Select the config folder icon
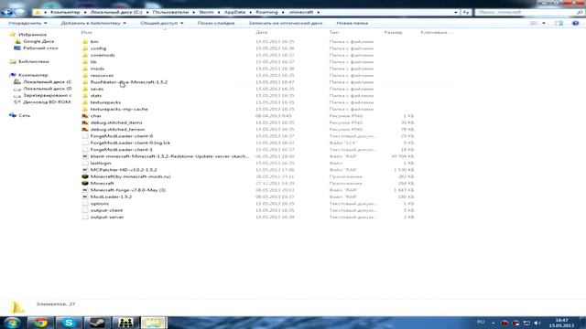This screenshot has height=329, width=586. 85,48
